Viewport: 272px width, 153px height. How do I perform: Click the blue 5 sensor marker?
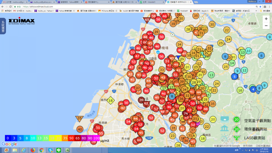(235, 76)
